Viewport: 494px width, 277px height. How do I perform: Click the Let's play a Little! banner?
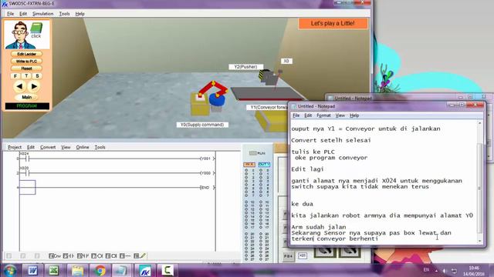click(333, 23)
